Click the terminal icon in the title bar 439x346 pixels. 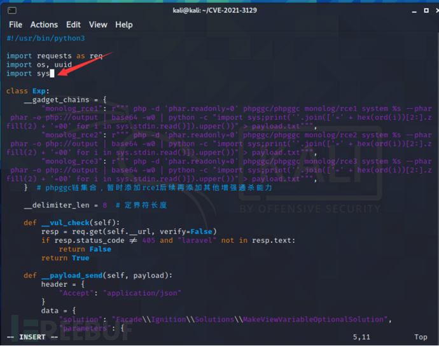pos(12,11)
